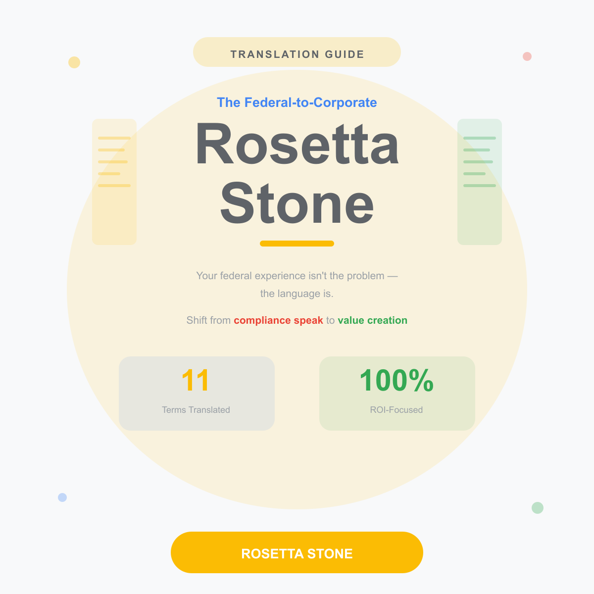
Task: Click the 'Terms Translated' caption
Action: tap(196, 410)
